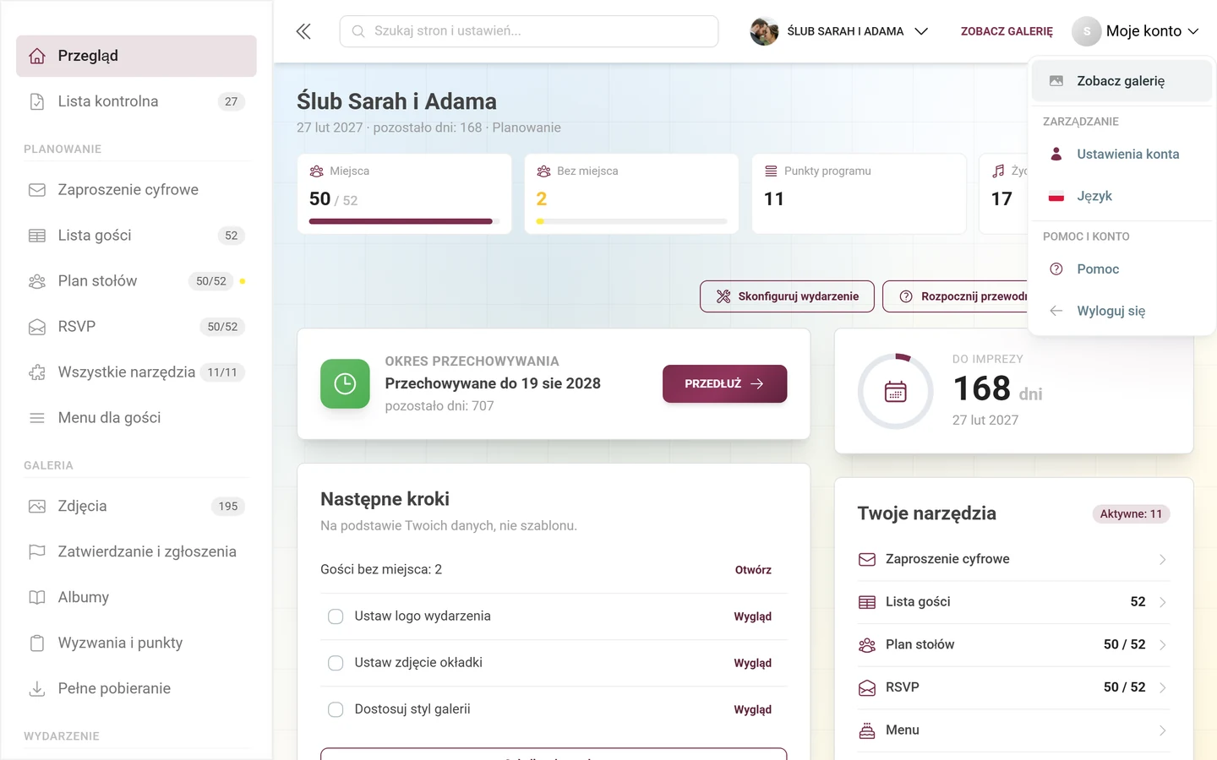Click Otwórz for guests without a seat
Image resolution: width=1217 pixels, height=760 pixels.
753,570
